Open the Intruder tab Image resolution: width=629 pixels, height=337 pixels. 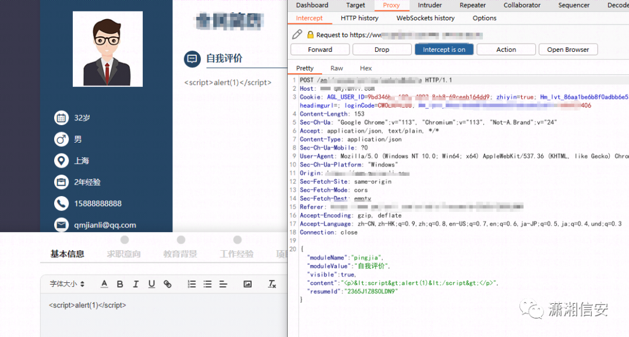pos(430,5)
